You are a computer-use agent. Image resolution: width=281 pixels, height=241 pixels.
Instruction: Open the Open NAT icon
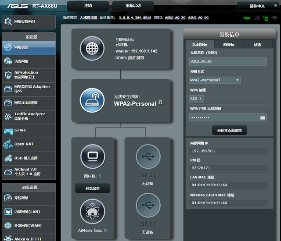point(8,144)
